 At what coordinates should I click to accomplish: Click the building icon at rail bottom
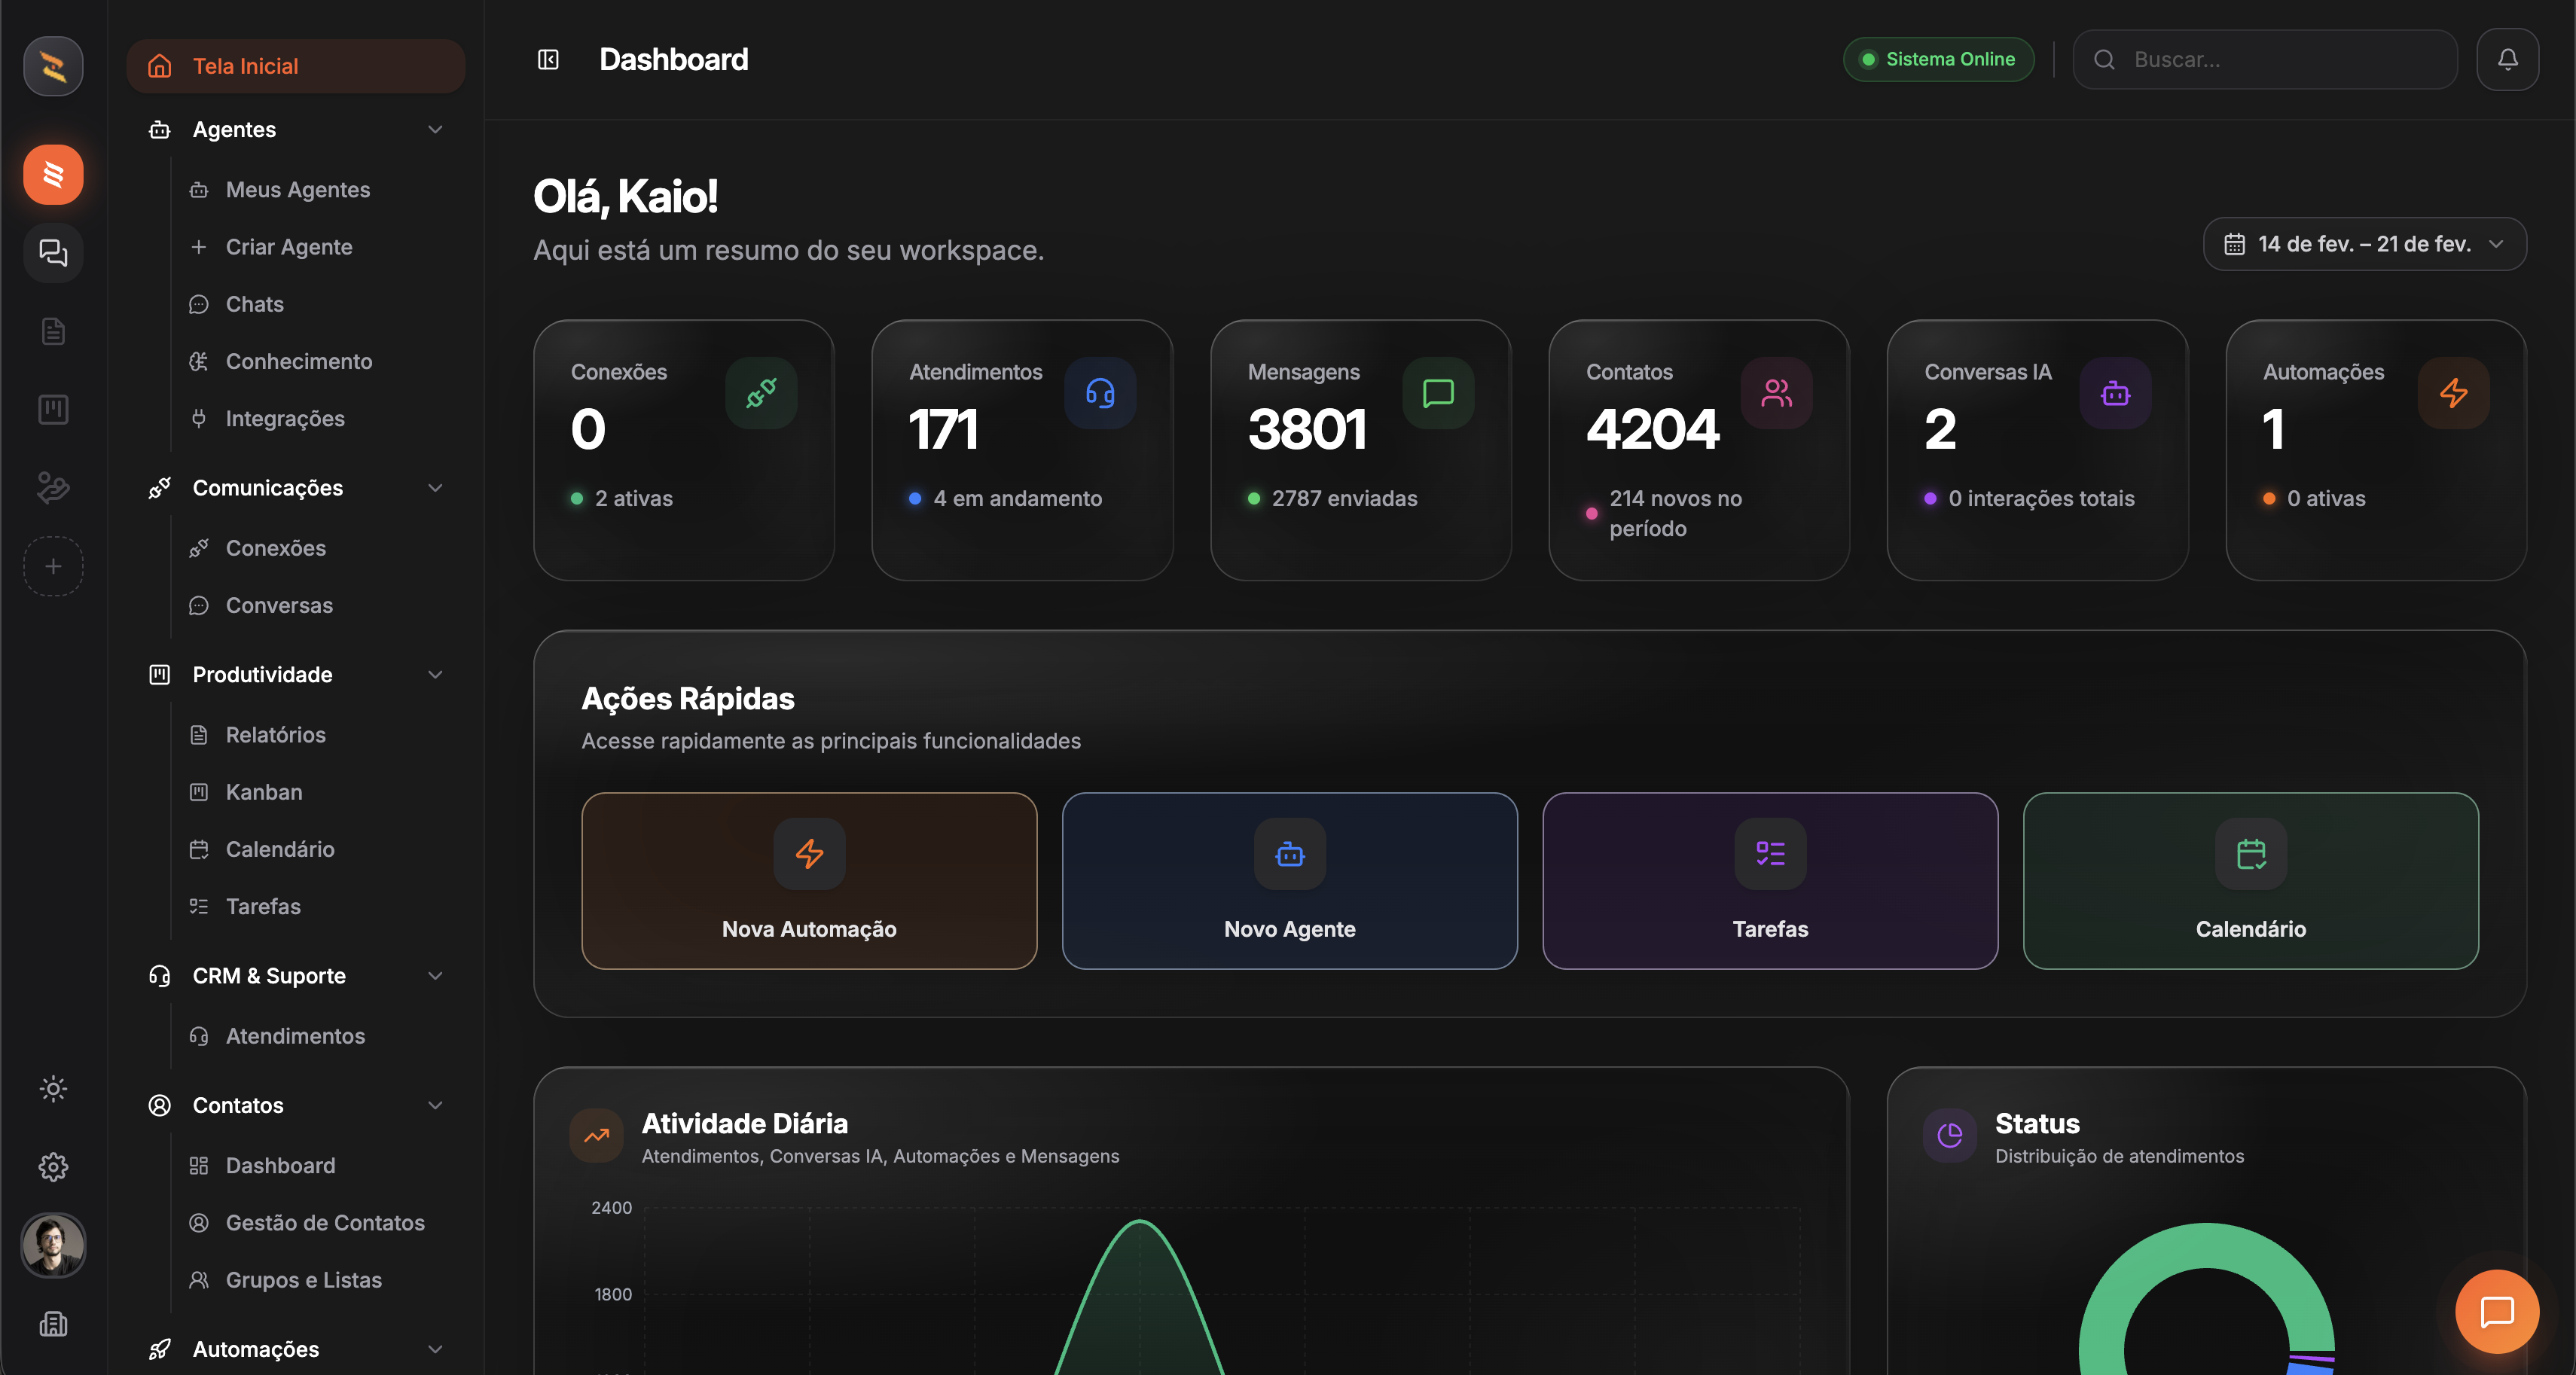53,1324
